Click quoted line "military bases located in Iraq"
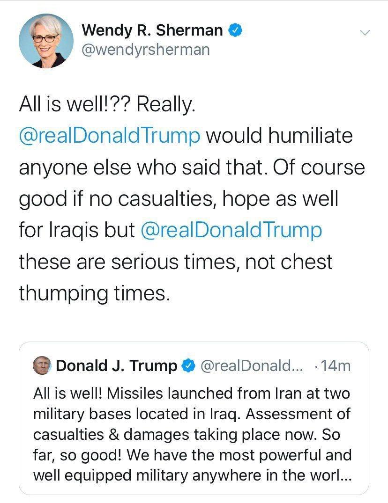 [141, 414]
